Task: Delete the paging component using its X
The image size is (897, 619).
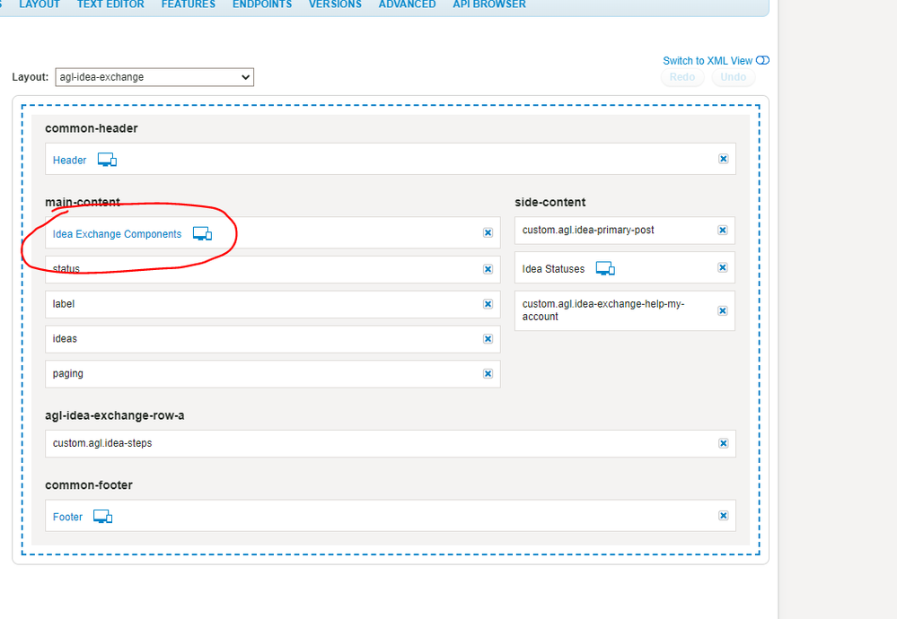Action: tap(488, 374)
